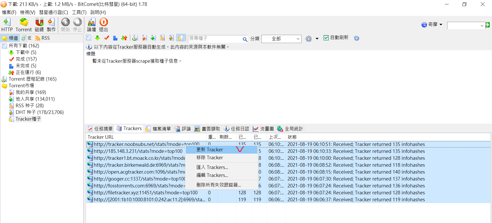This screenshot has width=492, height=223.
Task: Click the red checkmark completed filter icon
Action: [106, 38]
